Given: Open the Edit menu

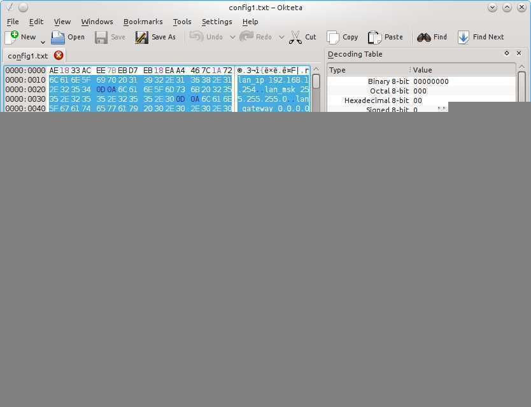Looking at the screenshot, I should click(36, 22).
